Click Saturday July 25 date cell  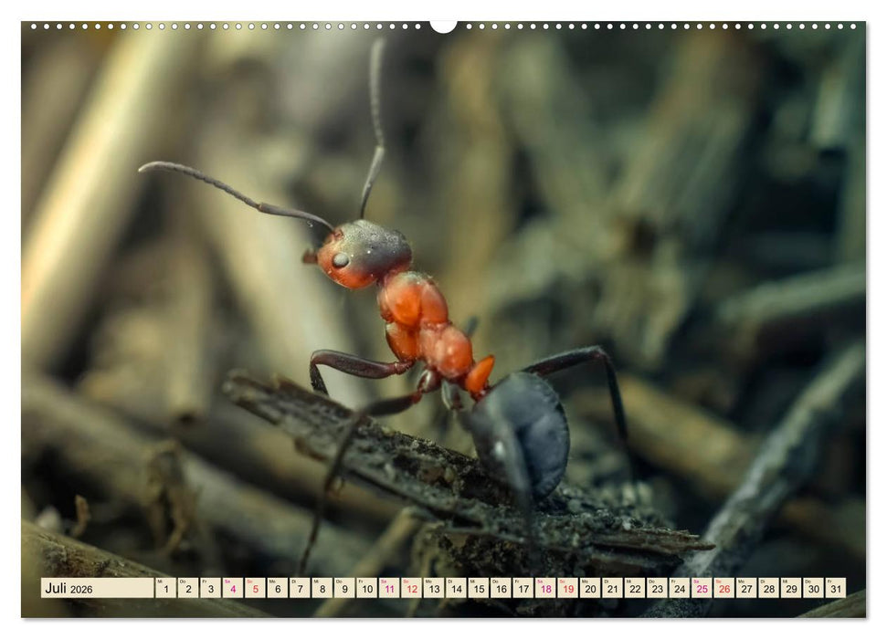[702, 588]
